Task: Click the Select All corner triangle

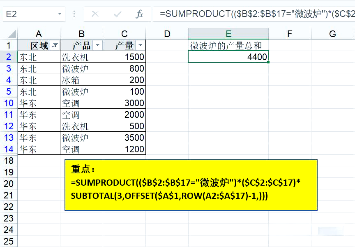Action: click(12, 34)
